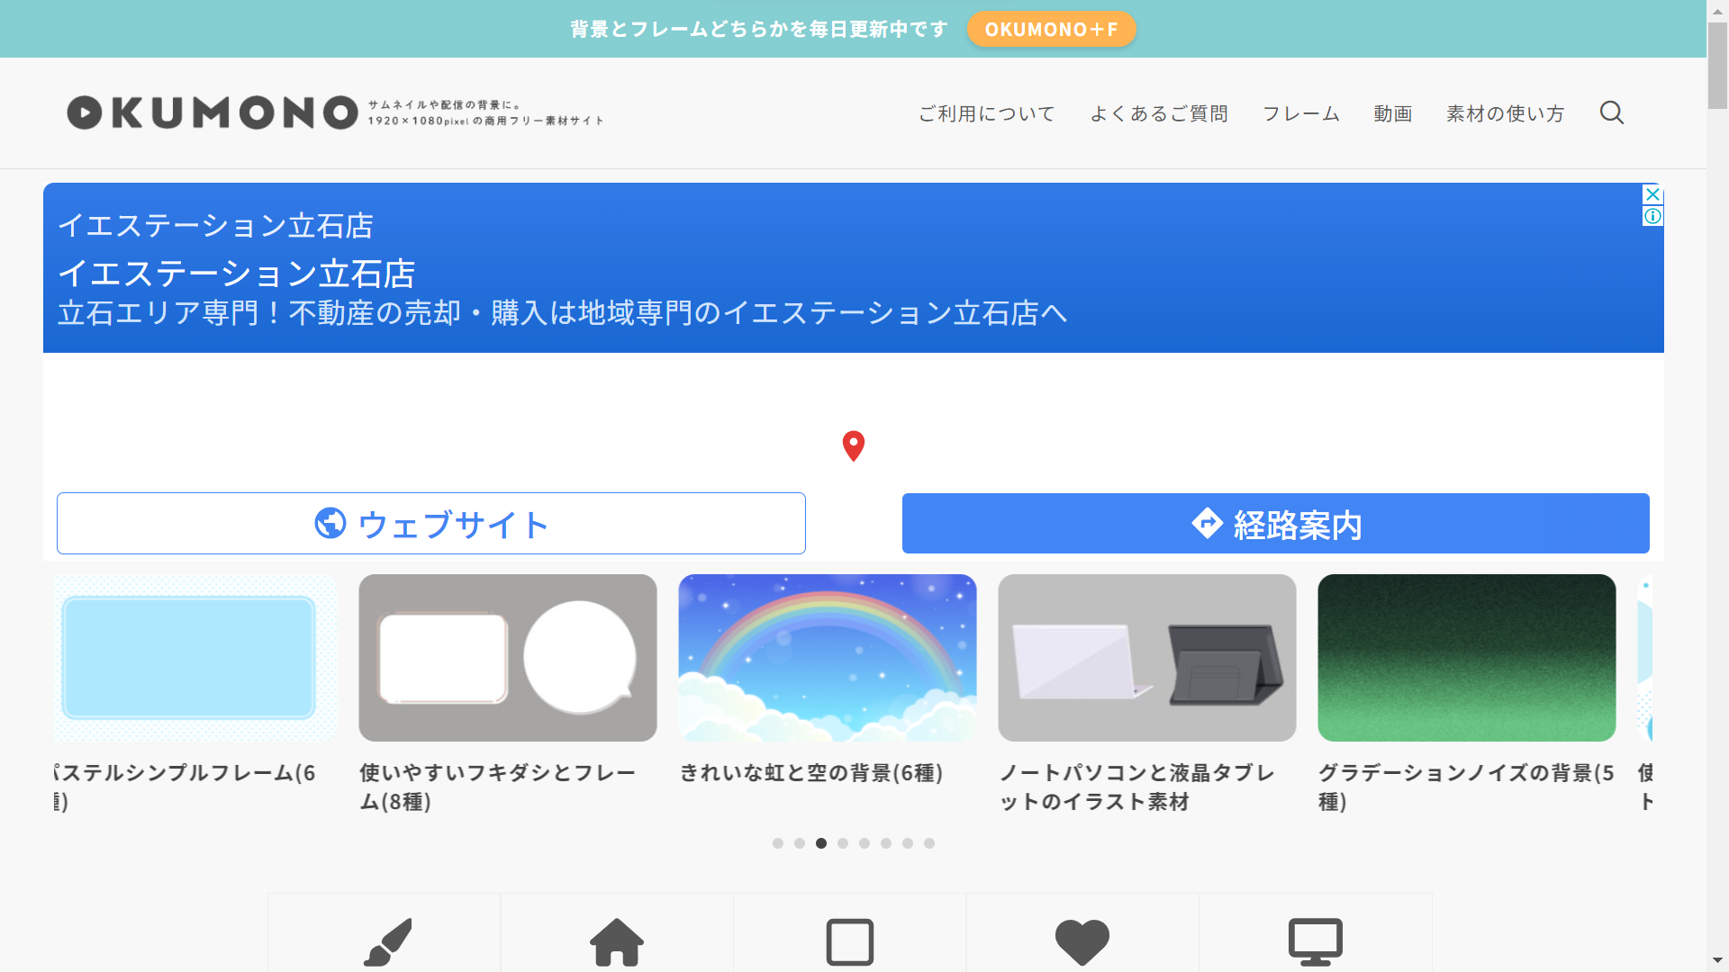The height and width of the screenshot is (972, 1729).
Task: Click the OKUMONO＋F button
Action: coord(1051,28)
